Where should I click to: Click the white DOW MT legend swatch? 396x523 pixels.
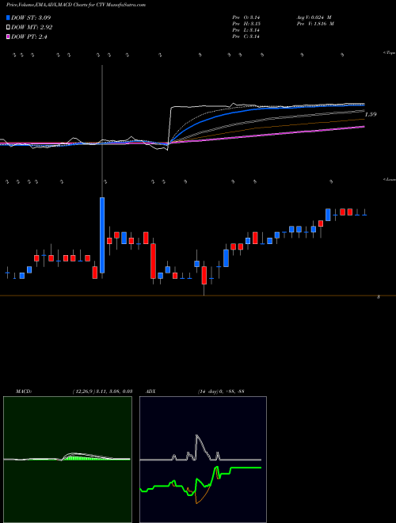point(8,27)
